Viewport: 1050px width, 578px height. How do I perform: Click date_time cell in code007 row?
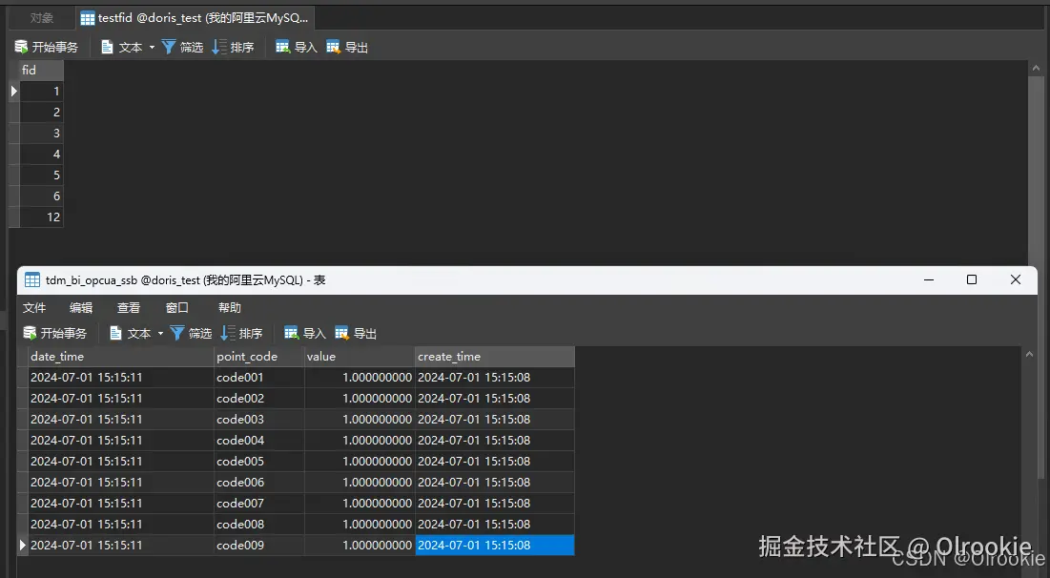click(x=121, y=503)
